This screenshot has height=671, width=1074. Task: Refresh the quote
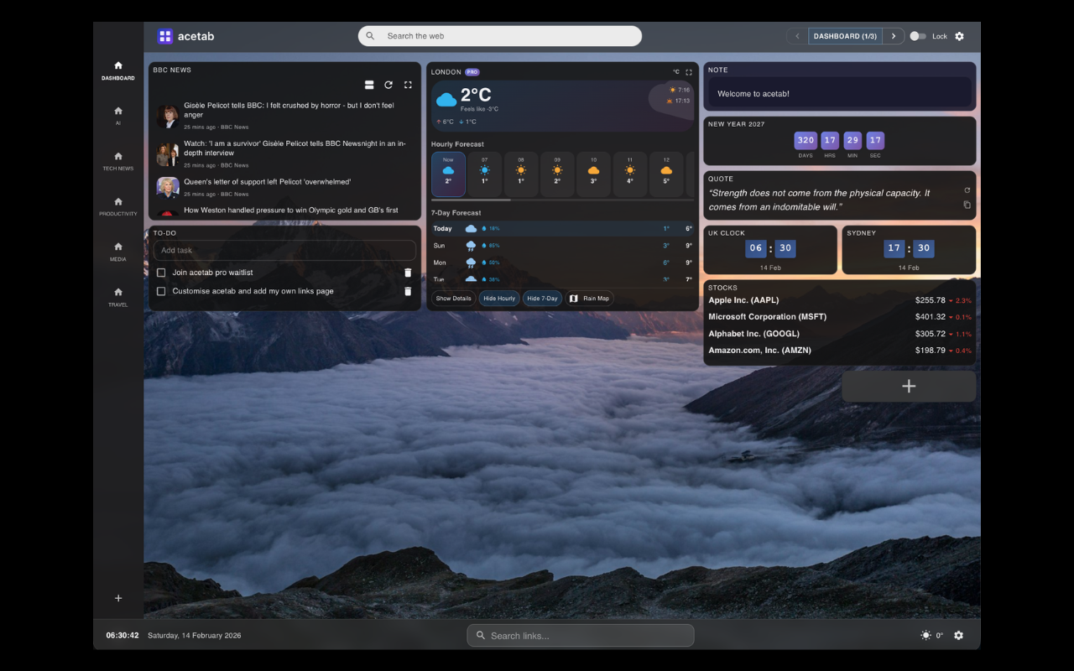tap(967, 190)
